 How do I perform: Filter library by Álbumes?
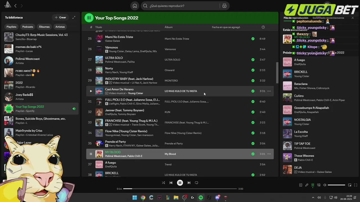[44, 27]
